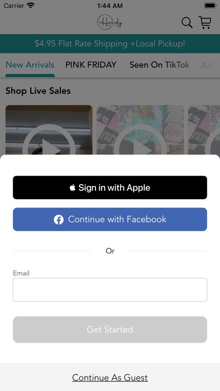The image size is (220, 391).
Task: Focus the Email input field
Action: pos(110,290)
